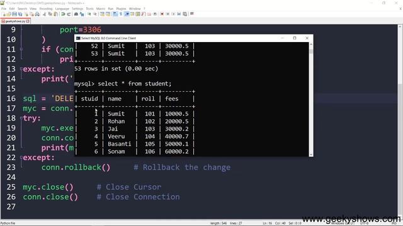
Task: Click the Stop Recording macro icon
Action: pos(167,14)
